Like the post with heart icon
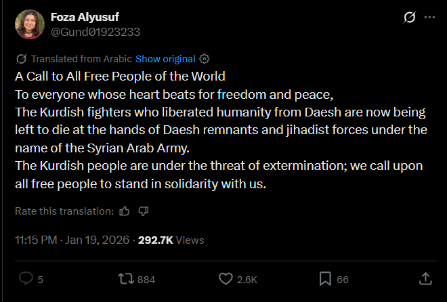Screen dimensions: 447x302 pos(226,279)
